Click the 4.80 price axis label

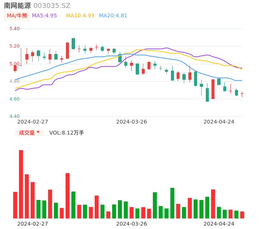pyautogui.click(x=14, y=81)
